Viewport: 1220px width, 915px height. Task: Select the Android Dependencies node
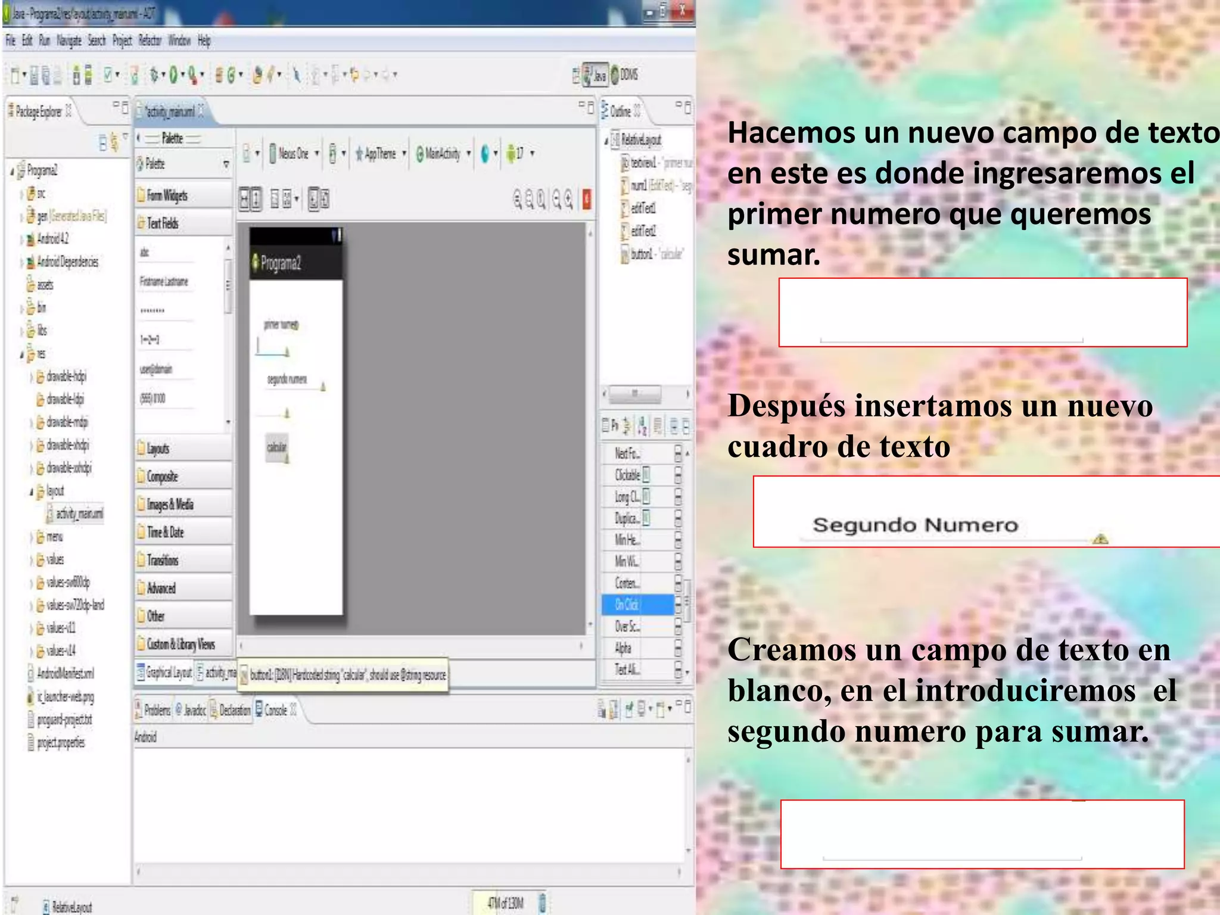pos(63,262)
